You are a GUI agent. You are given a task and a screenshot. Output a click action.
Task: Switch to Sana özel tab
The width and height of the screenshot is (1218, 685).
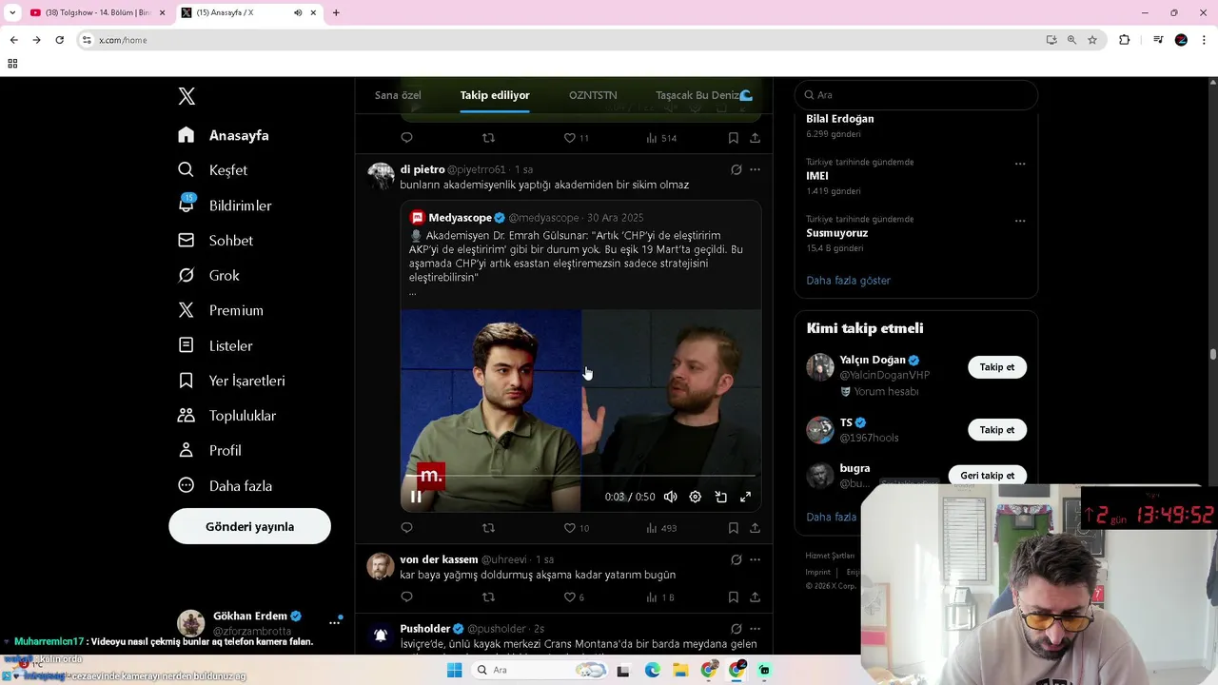coord(398,95)
